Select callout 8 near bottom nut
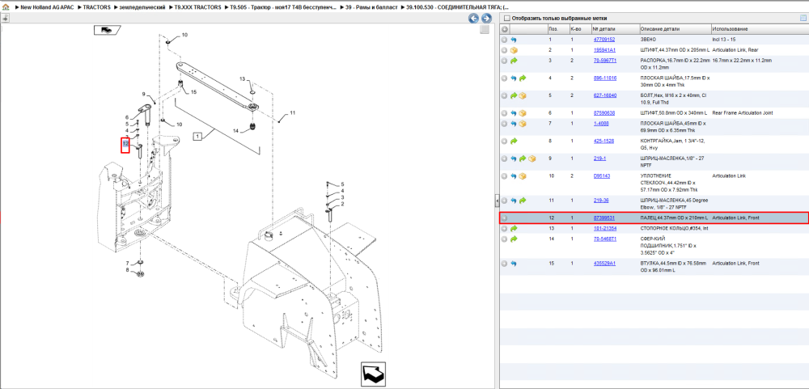The width and height of the screenshot is (809, 389). pos(127,270)
